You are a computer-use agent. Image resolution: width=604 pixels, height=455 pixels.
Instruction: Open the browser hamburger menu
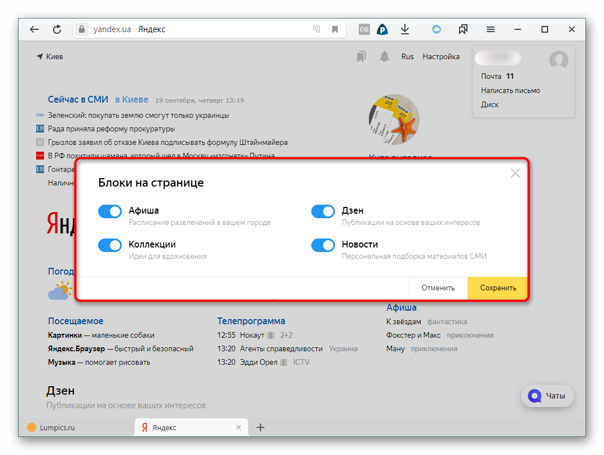pos(491,30)
